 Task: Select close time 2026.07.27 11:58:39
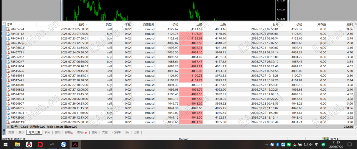click(x=265, y=85)
